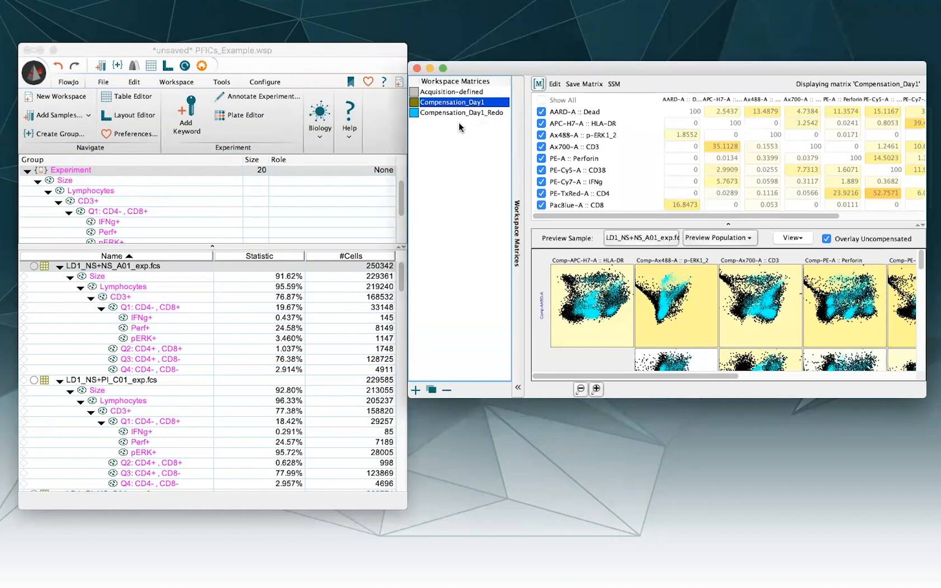This screenshot has width=941, height=588.
Task: Click the zoom out magnifier icon
Action: 580,389
